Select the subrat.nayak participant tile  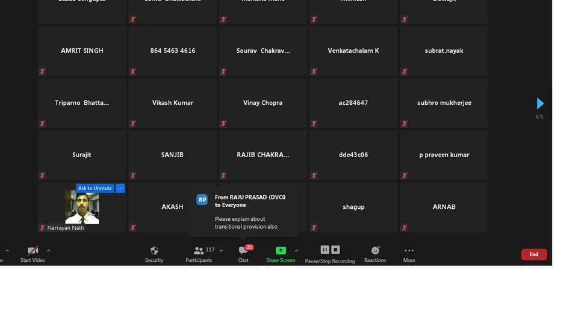[444, 51]
